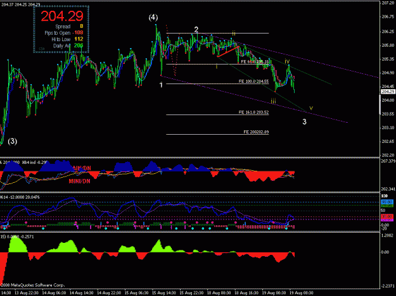
Task: Click the 205.80 price axis label
Action: pyautogui.click(x=388, y=46)
